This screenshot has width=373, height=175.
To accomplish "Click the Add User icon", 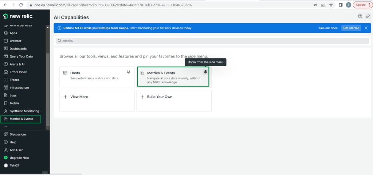I will point(6,150).
